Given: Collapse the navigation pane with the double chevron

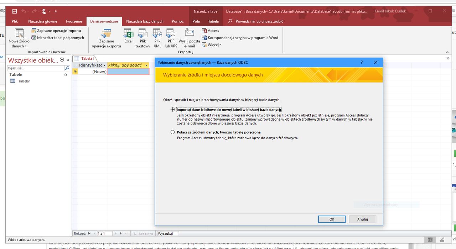Looking at the screenshot, I should point(68,60).
